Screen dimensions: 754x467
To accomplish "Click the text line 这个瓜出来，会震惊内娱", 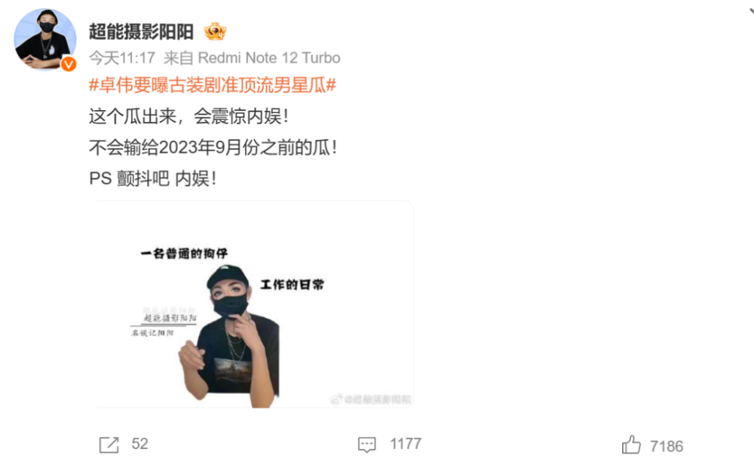I will (188, 116).
